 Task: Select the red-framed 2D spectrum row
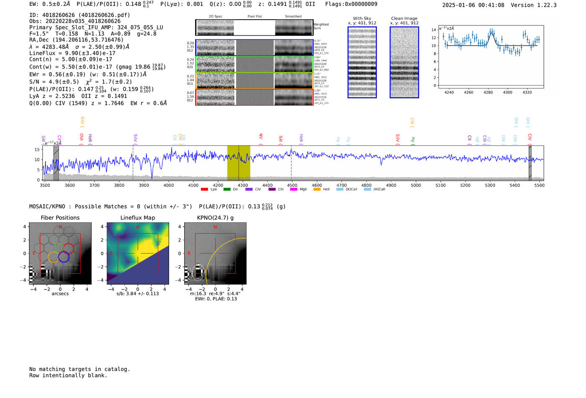coord(254,97)
